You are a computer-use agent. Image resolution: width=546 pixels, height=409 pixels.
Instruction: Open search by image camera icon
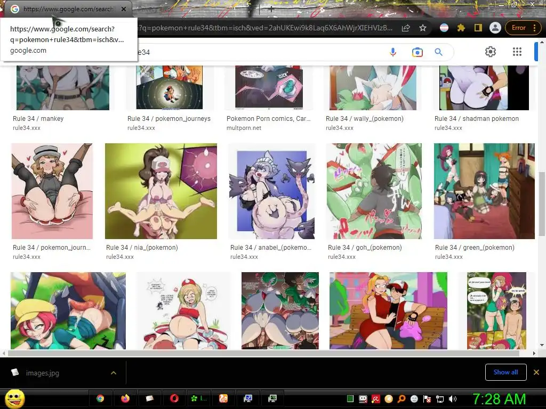[417, 52]
